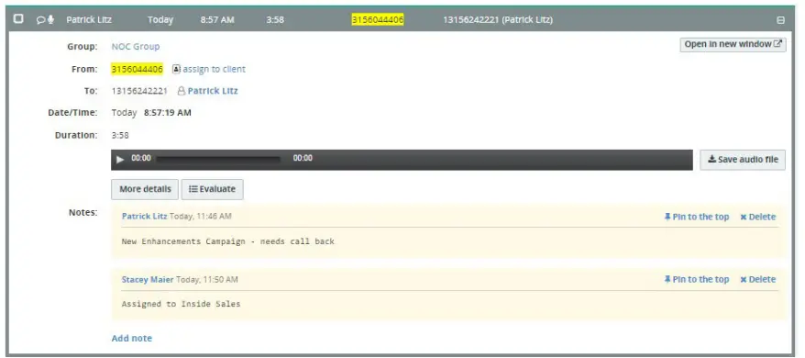Image resolution: width=805 pixels, height=358 pixels.
Task: Delete Patrick Litz's note
Action: [757, 217]
